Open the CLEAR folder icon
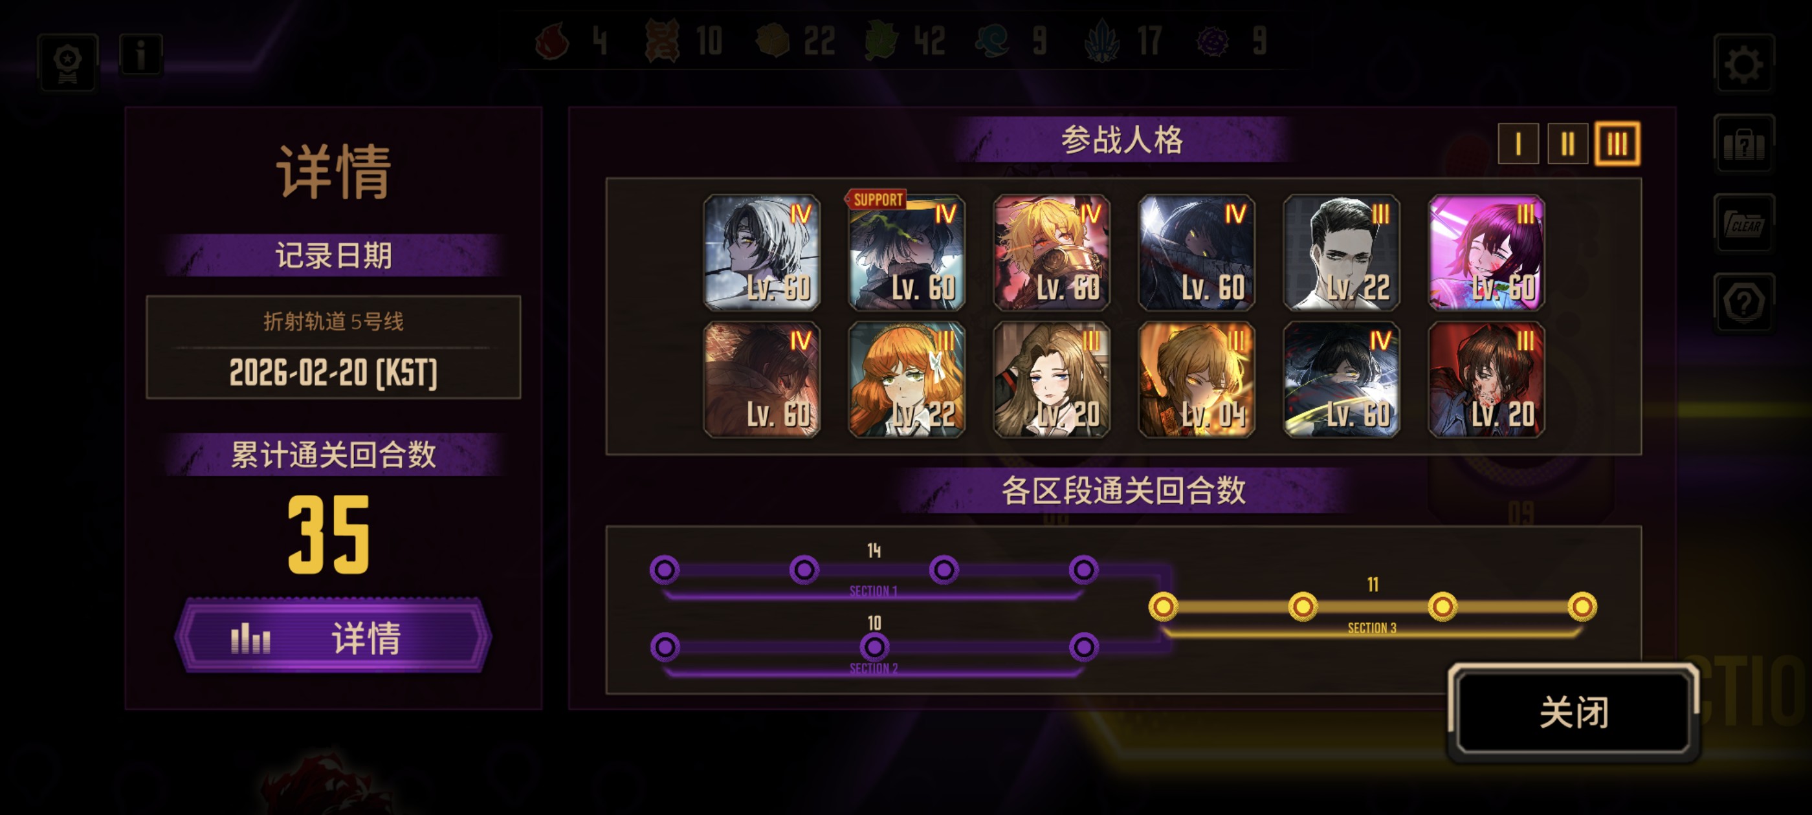This screenshot has height=815, width=1812. point(1744,224)
